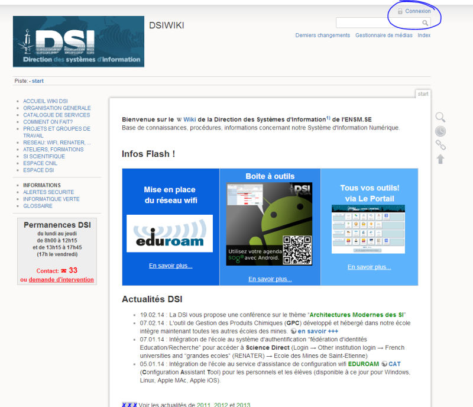This screenshot has height=407, width=473.
Task: Select the magnifying glass icon in right page toolbar
Action: (x=440, y=117)
